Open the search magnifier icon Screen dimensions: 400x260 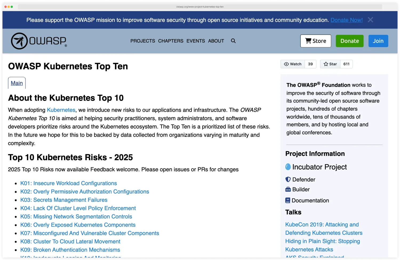(233, 41)
